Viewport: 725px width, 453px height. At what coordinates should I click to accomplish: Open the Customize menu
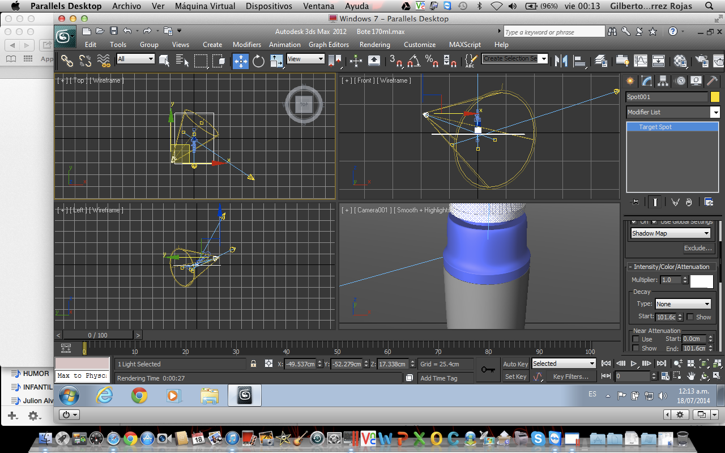tap(420, 45)
